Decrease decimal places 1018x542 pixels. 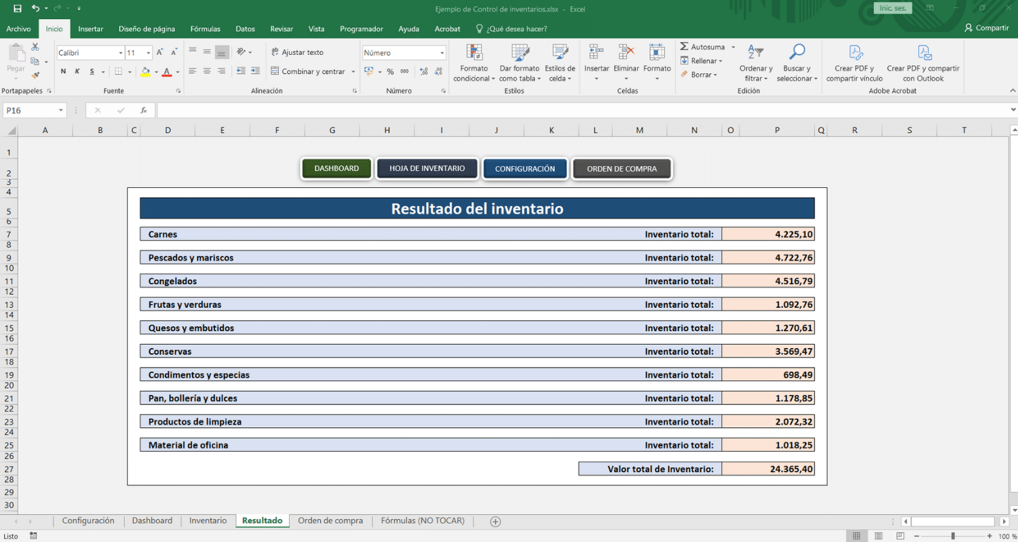point(438,71)
